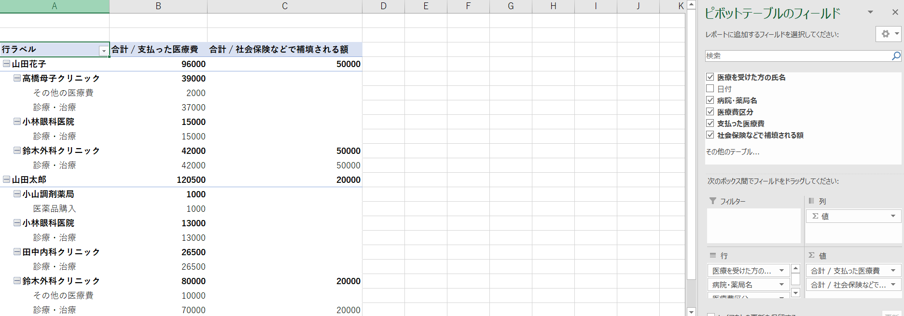Viewport: 904px width, 316px height.
Task: Open the 行ラベル filter dropdown
Action: click(x=103, y=51)
